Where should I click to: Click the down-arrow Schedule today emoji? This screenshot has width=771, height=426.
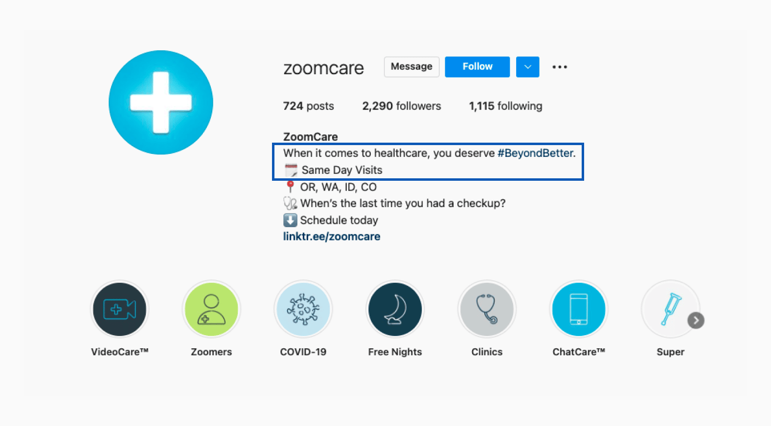click(x=290, y=220)
